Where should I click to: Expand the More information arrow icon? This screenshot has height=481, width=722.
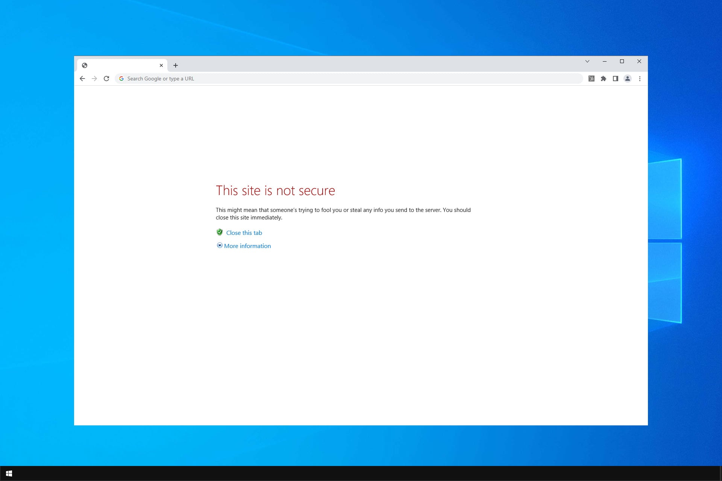[x=220, y=245]
